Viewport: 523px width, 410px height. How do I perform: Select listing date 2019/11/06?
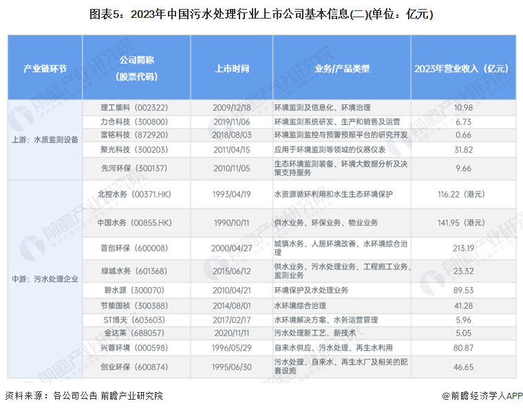pos(232,121)
